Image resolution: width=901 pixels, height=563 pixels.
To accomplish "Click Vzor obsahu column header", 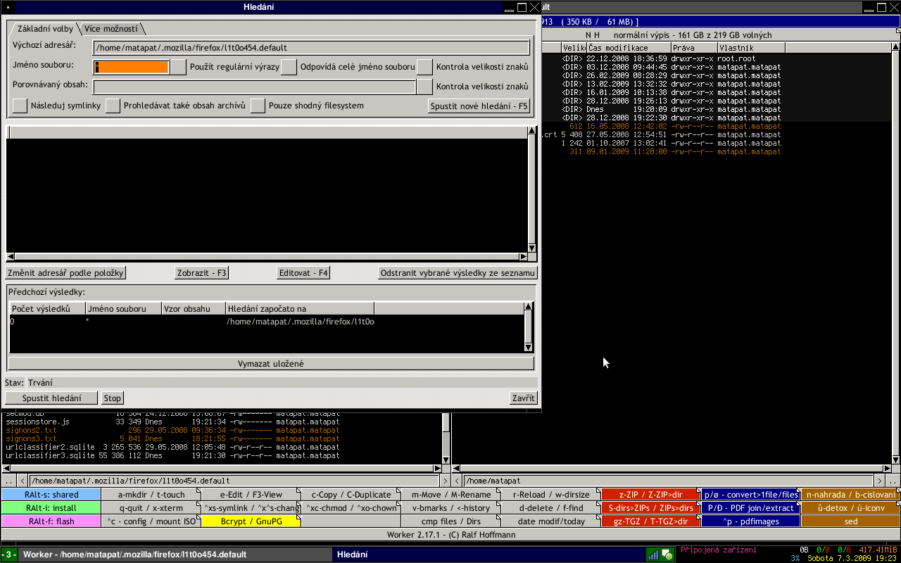I will (x=194, y=309).
